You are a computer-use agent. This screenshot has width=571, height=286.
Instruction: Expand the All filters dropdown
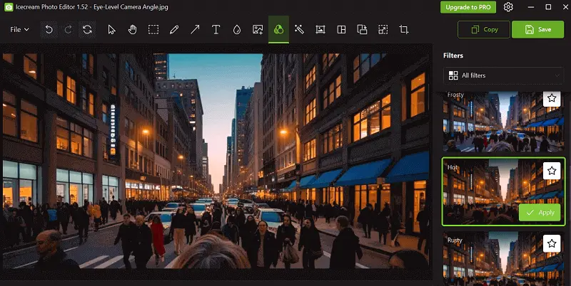[504, 75]
